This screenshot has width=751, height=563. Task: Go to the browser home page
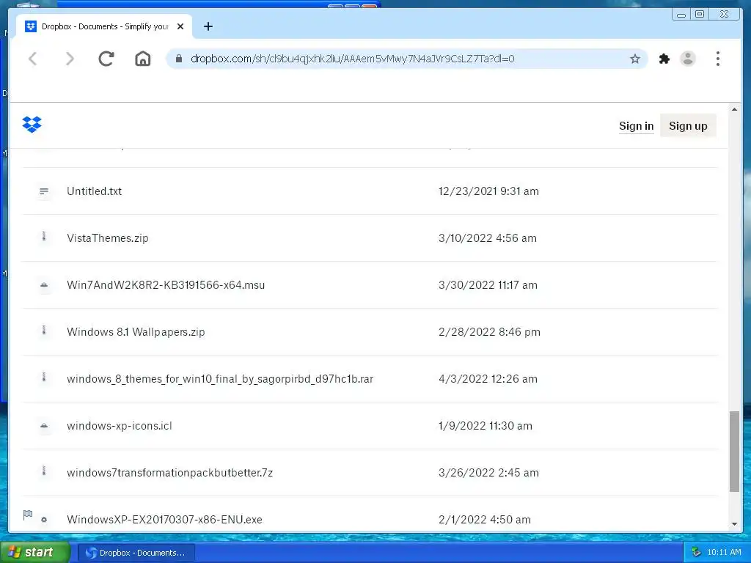[x=143, y=59]
